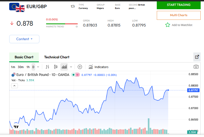Select the bars chart style icon
This screenshot has height=137, width=204.
48,67
